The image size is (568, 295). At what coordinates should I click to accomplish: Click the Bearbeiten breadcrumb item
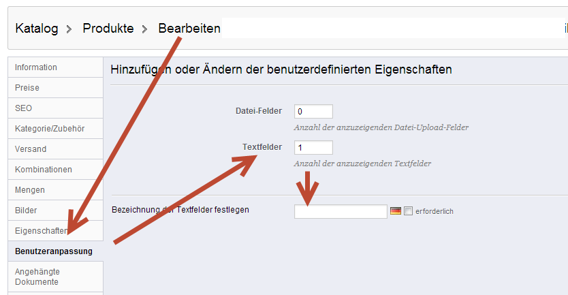[189, 28]
